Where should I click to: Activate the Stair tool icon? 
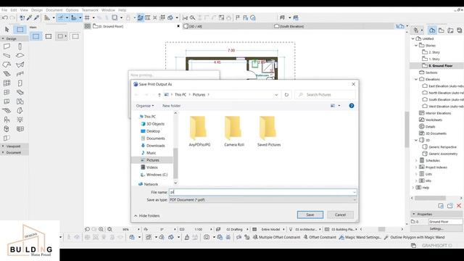7,74
